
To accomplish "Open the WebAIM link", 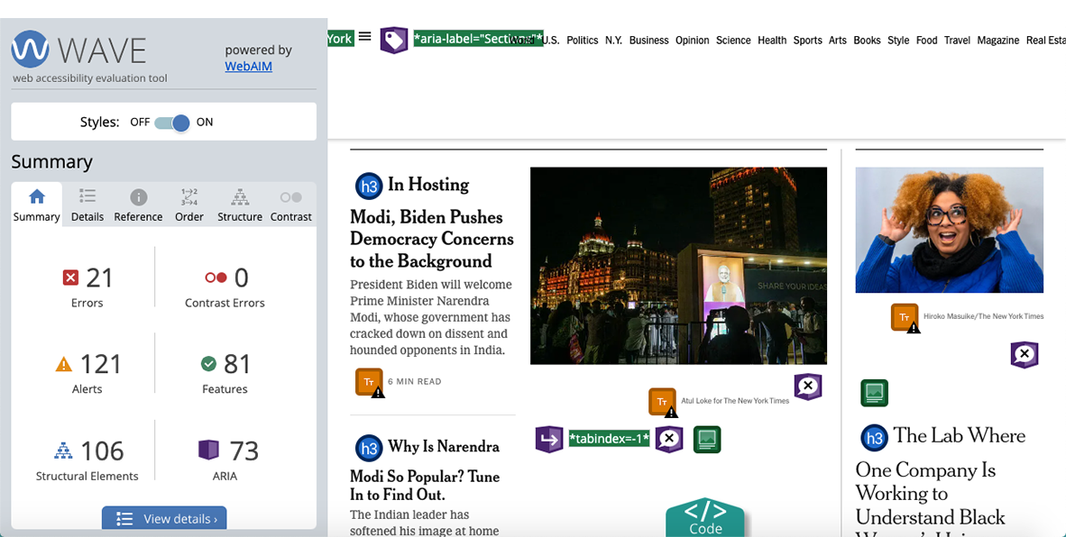I will click(x=248, y=66).
